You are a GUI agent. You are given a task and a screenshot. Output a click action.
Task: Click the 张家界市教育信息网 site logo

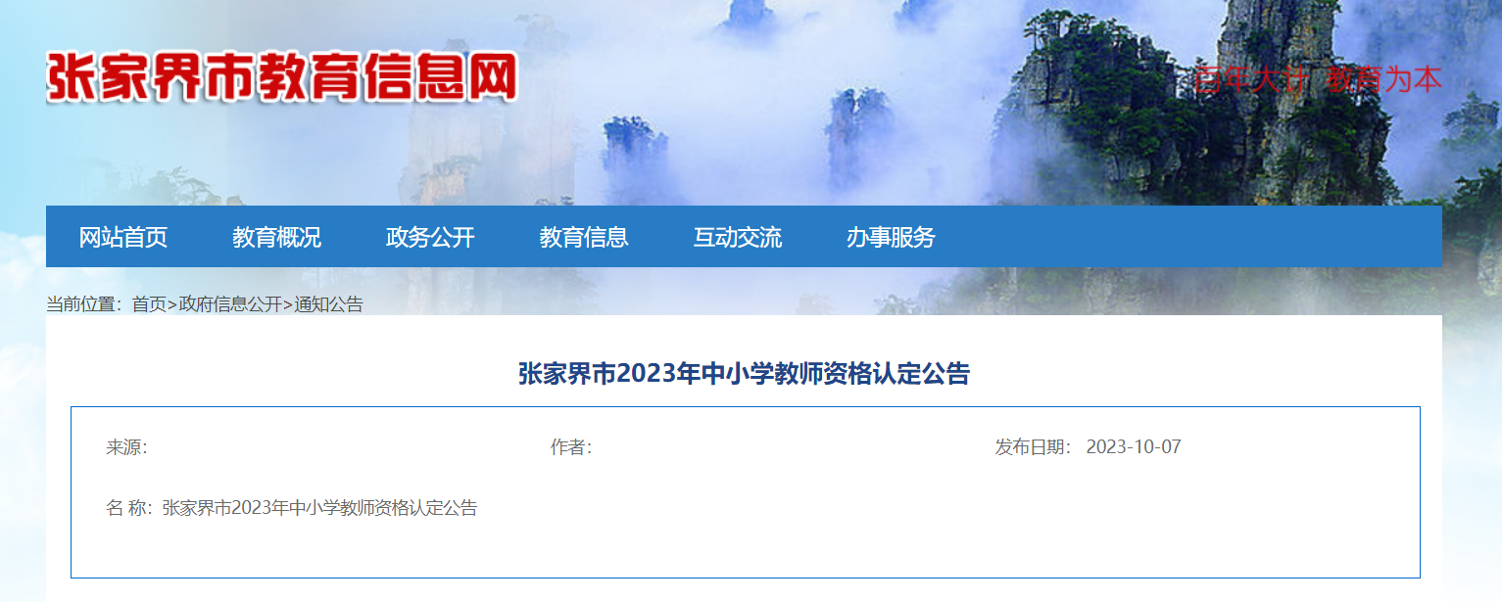(281, 76)
